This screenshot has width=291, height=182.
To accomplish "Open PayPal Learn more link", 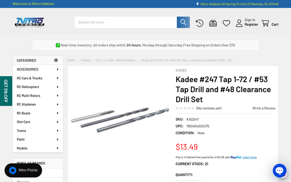I will click(x=250, y=157).
